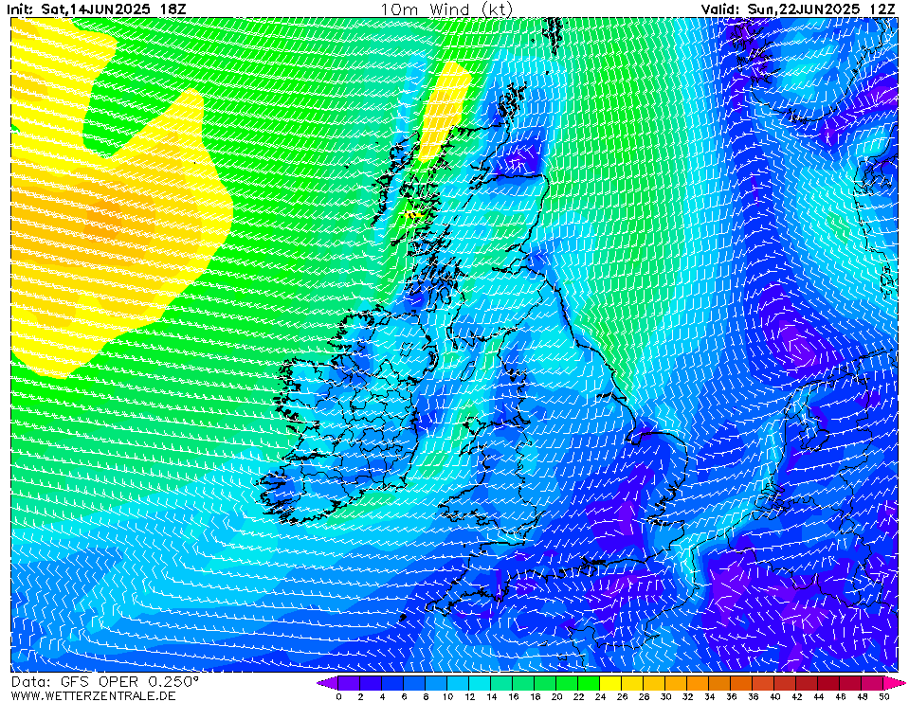The width and height of the screenshot is (909, 702).
Task: Open the WWW.WETTERZENTRALE.DE link text
Action: coord(93,695)
